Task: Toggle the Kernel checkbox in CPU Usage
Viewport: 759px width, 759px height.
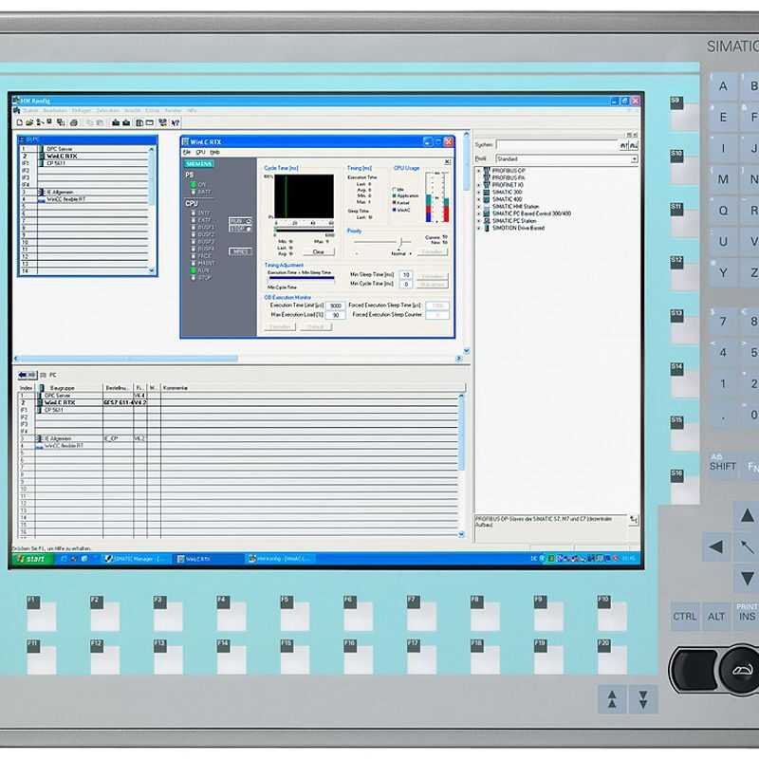Action: 395,203
